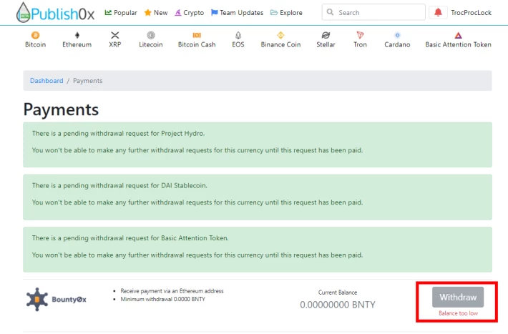
Task: Click the DAI Stablecoin pending withdrawal notice
Action: (258, 197)
